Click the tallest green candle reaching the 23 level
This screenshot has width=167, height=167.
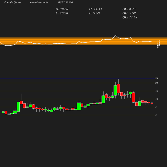[x=115, y=90]
